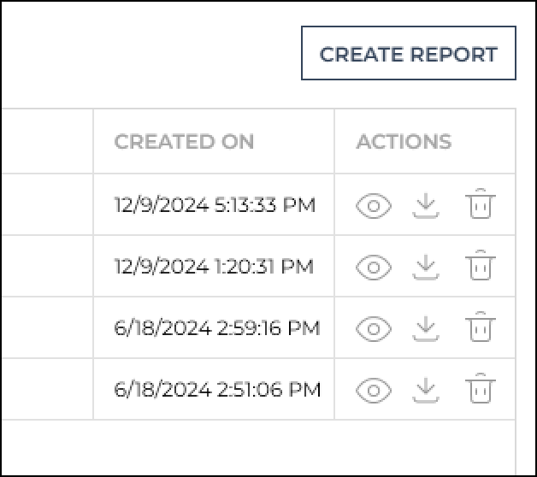The image size is (537, 477).
Task: Delete the report created 12/9/2024 5:13:33 PM
Action: (x=481, y=203)
